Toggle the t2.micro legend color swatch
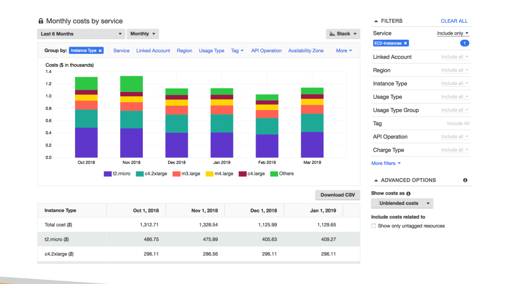The width and height of the screenshot is (517, 284). pyautogui.click(x=107, y=173)
